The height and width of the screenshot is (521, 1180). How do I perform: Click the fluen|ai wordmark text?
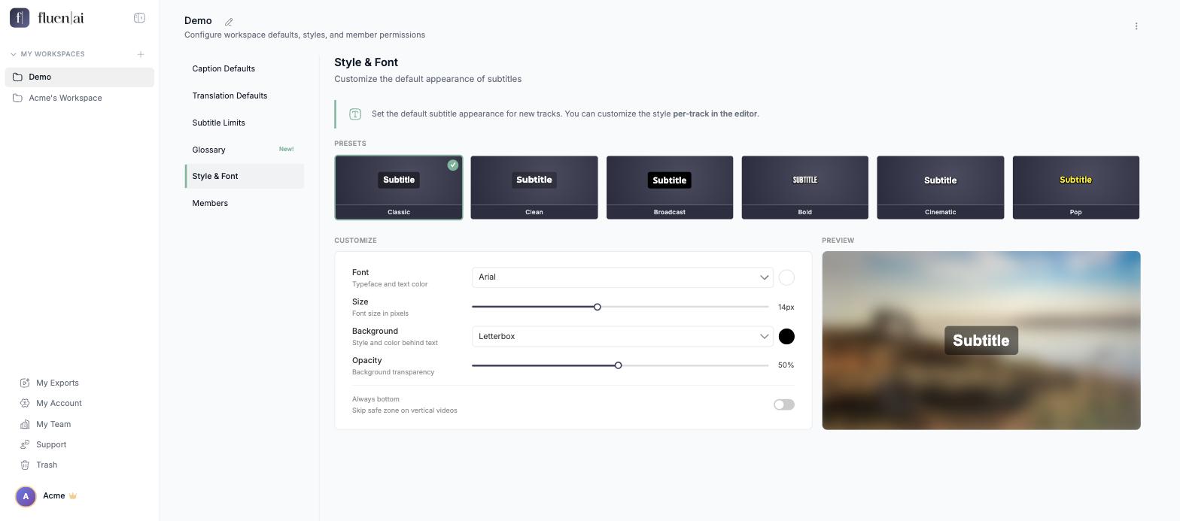pyautogui.click(x=61, y=18)
